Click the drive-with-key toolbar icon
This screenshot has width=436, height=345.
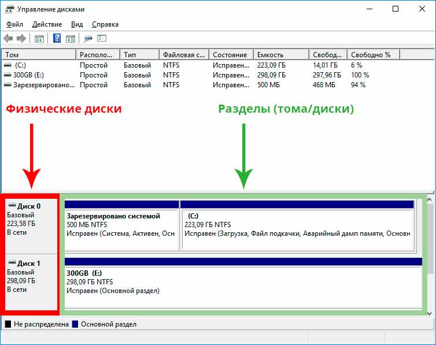click(88, 39)
